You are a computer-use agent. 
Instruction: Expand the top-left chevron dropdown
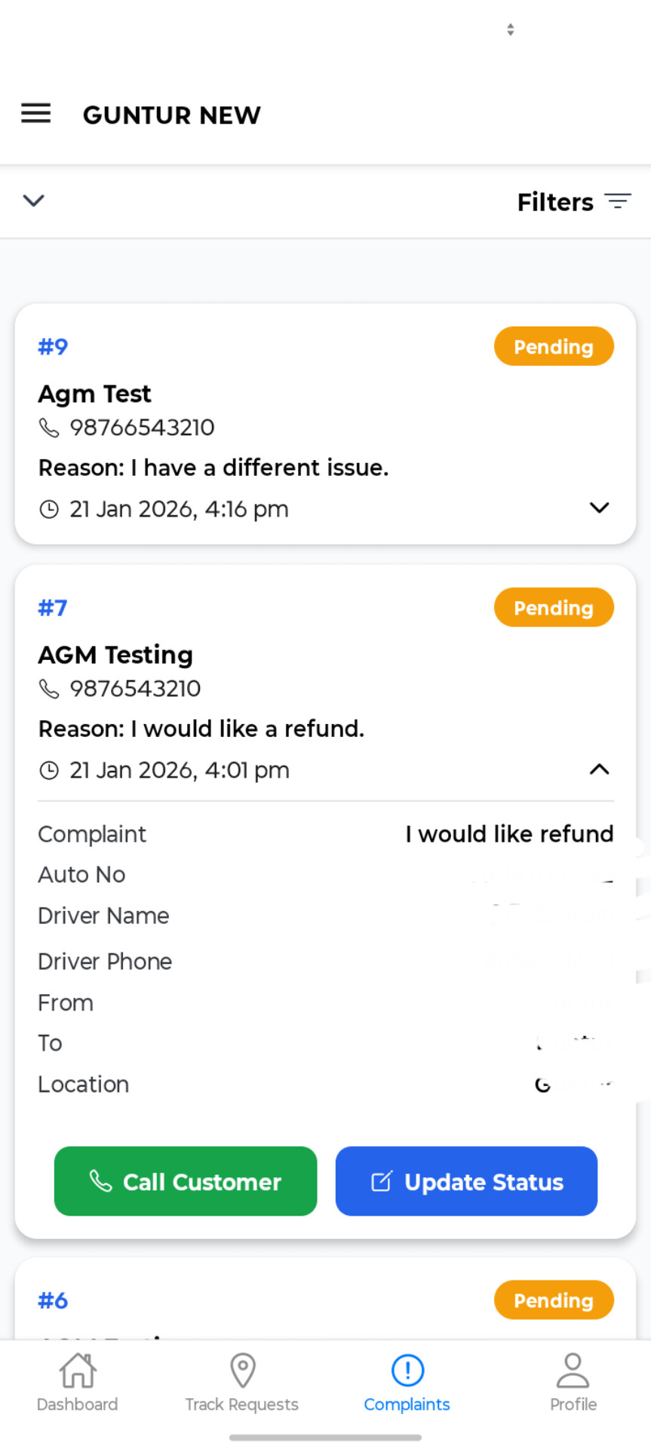click(34, 201)
